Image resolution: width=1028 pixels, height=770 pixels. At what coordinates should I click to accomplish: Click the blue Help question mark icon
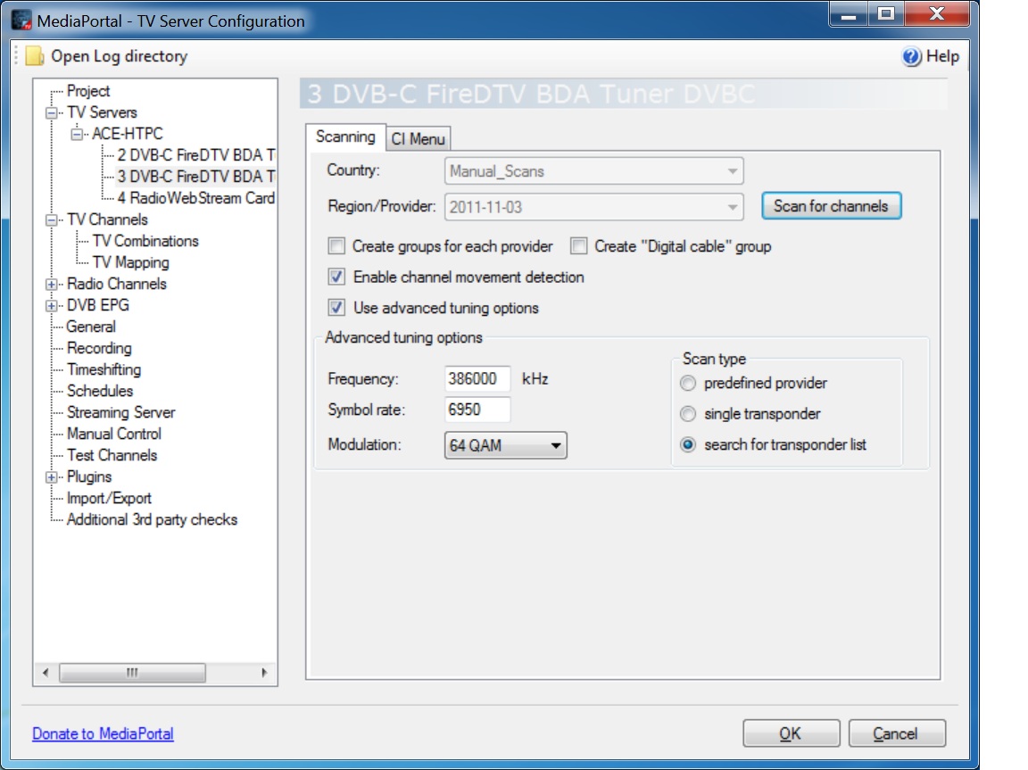tap(911, 56)
